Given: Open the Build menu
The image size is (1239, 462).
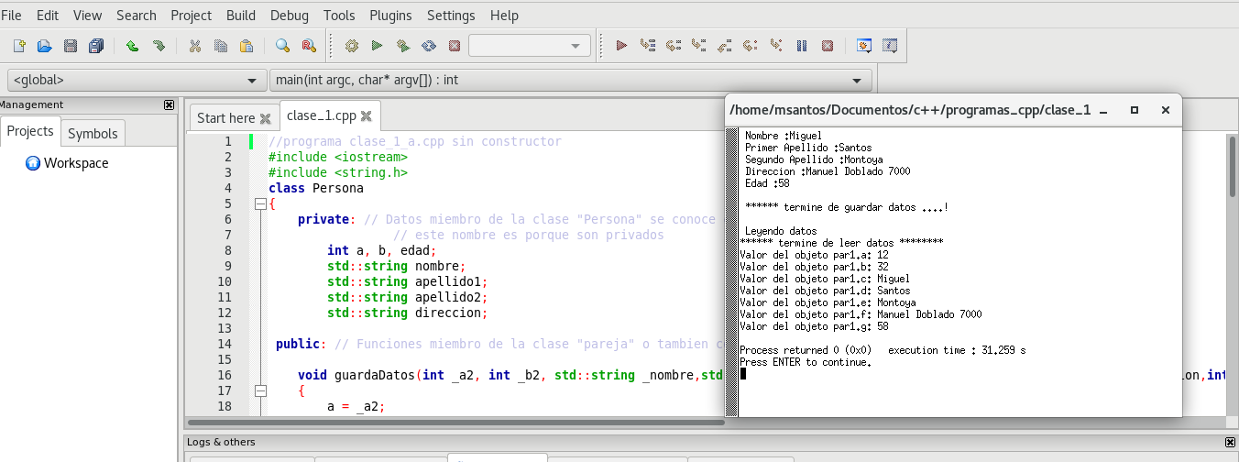Looking at the screenshot, I should [241, 16].
